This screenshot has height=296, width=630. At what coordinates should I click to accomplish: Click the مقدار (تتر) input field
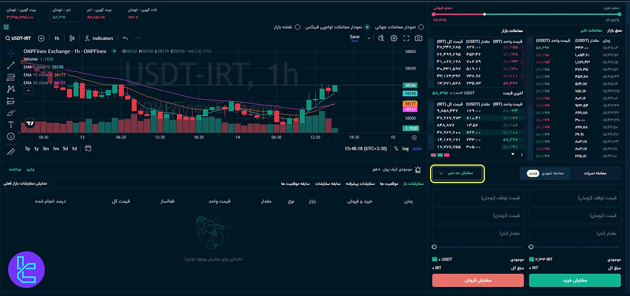coord(575,233)
